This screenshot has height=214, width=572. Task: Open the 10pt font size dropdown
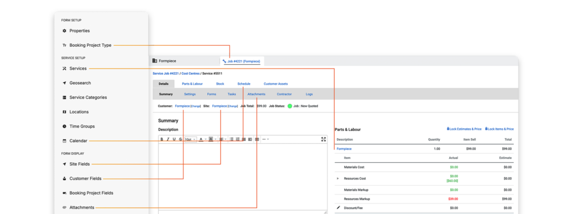coord(190,139)
